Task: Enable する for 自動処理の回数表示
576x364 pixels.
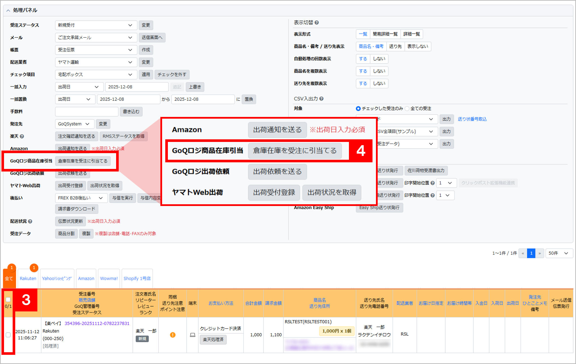Action: tap(363, 59)
